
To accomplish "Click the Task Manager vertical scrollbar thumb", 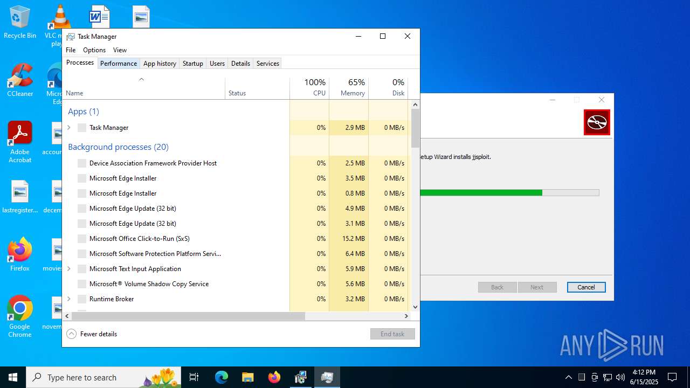I will click(415, 128).
